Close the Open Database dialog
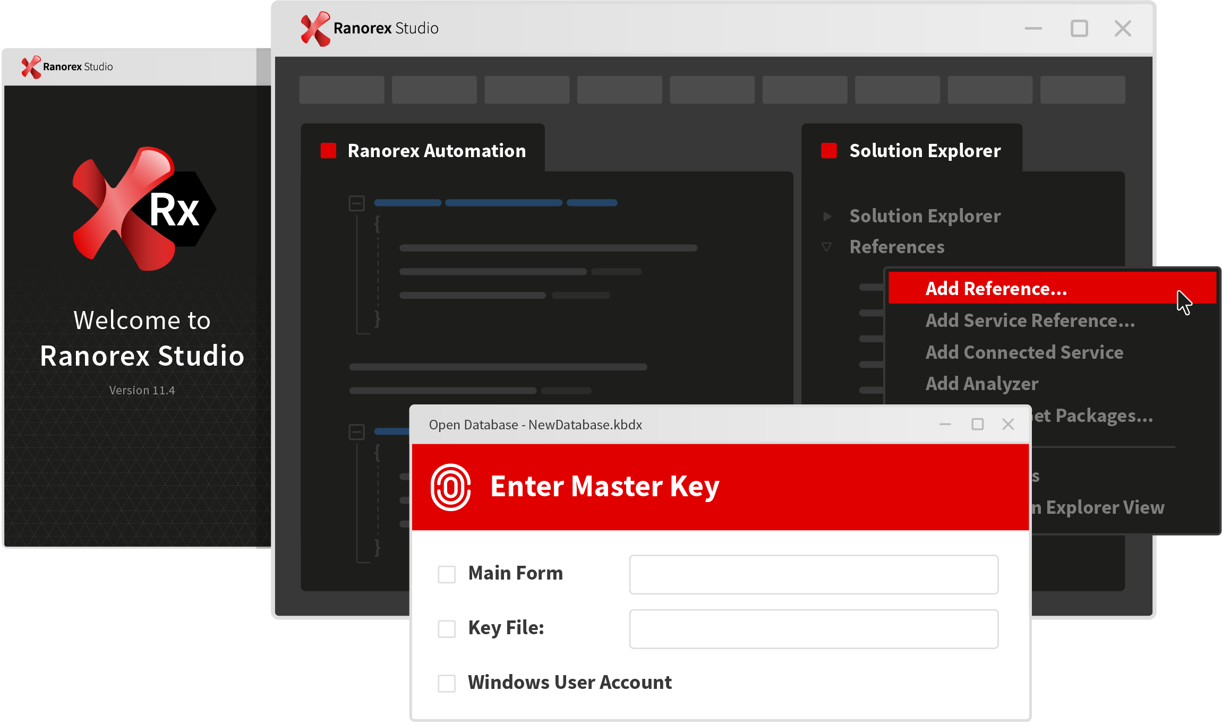 [x=1008, y=424]
